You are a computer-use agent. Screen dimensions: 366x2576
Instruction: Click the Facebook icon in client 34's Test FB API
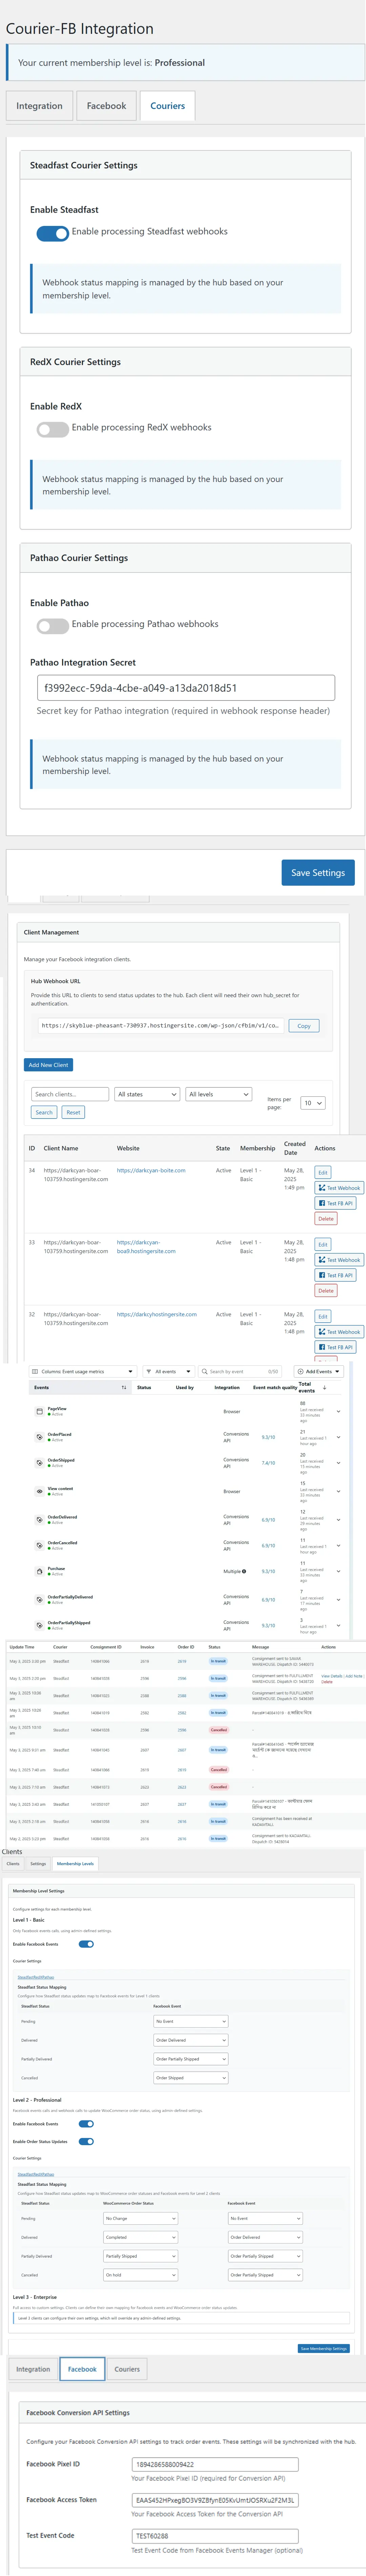(x=322, y=1203)
